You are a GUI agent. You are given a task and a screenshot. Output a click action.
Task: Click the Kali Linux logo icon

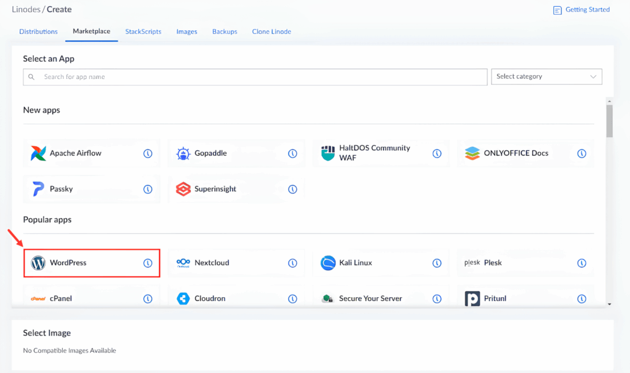click(x=328, y=263)
